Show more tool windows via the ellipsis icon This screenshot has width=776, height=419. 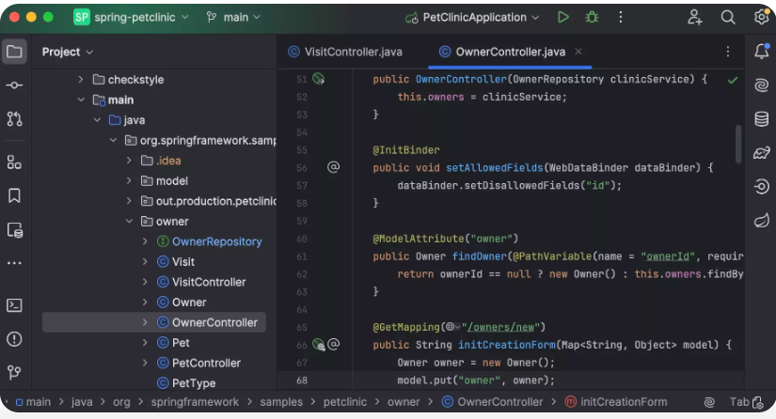14,263
